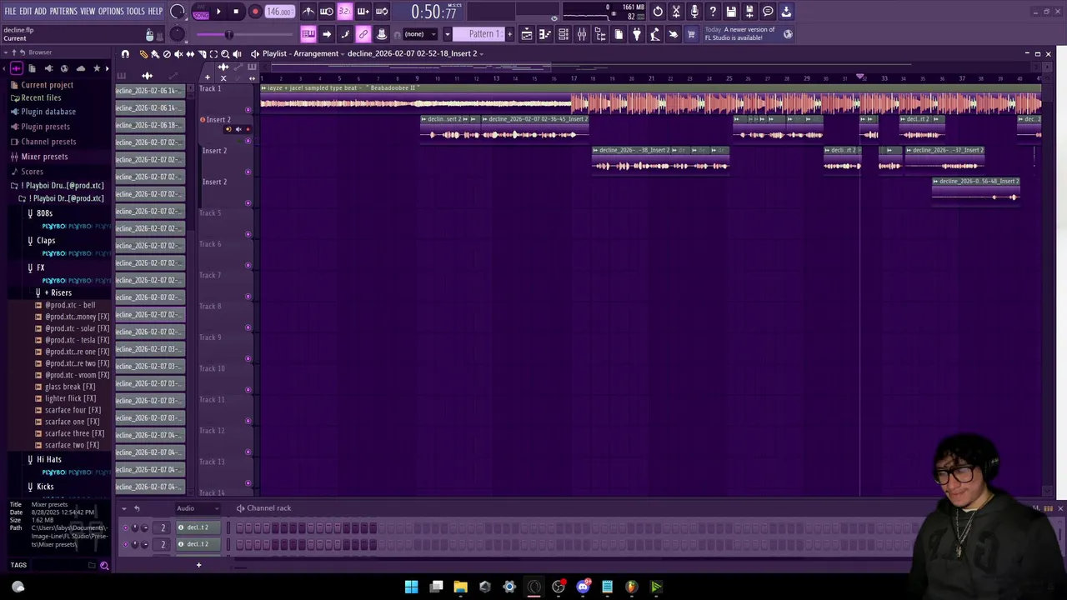Image resolution: width=1067 pixels, height=600 pixels.
Task: Toggle loop recording icon
Action: click(382, 12)
